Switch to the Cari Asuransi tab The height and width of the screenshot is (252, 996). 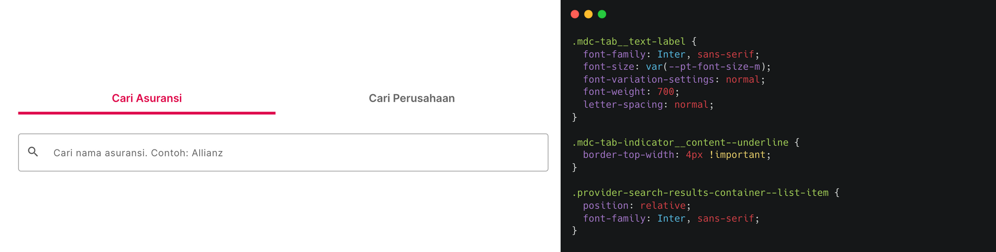pyautogui.click(x=147, y=98)
